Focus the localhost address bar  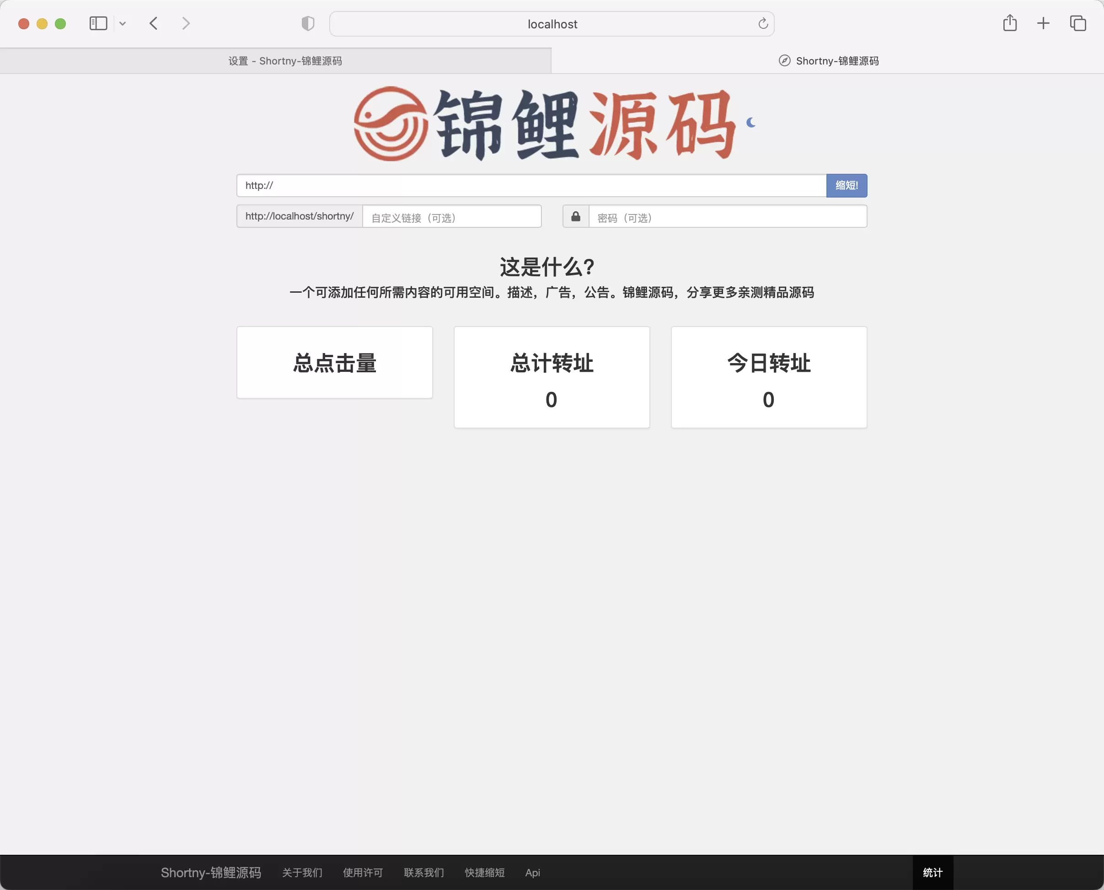[x=552, y=24]
